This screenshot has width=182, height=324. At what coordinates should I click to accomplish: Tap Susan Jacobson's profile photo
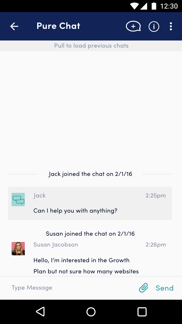18,249
